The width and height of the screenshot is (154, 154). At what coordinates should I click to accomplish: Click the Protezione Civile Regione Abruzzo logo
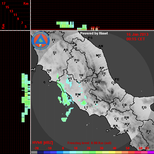pos(41,41)
